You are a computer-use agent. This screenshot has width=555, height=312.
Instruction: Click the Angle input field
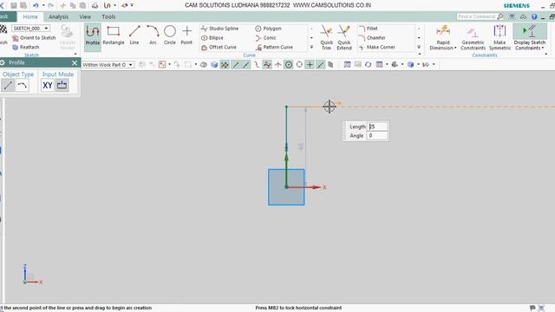(377, 135)
